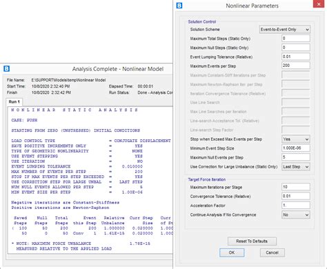Screen dimensions: 327x269
Task: Click the Run Status 'Done' text
Action: pos(155,92)
